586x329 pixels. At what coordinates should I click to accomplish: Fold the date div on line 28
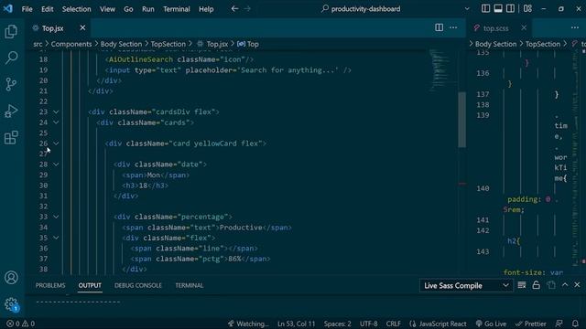56,164
